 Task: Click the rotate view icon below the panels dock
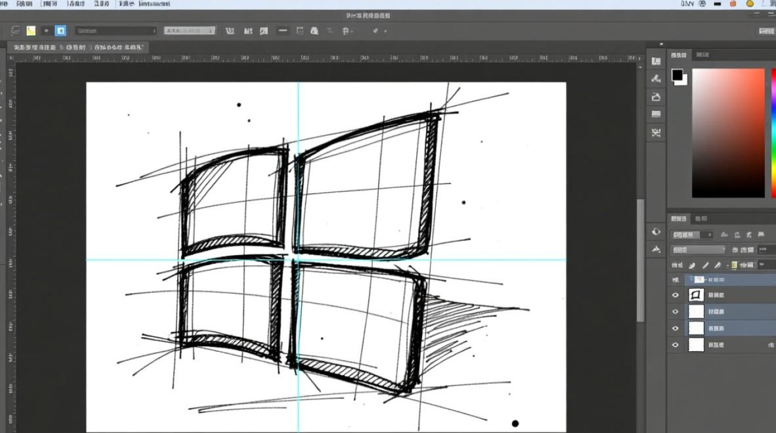click(656, 232)
